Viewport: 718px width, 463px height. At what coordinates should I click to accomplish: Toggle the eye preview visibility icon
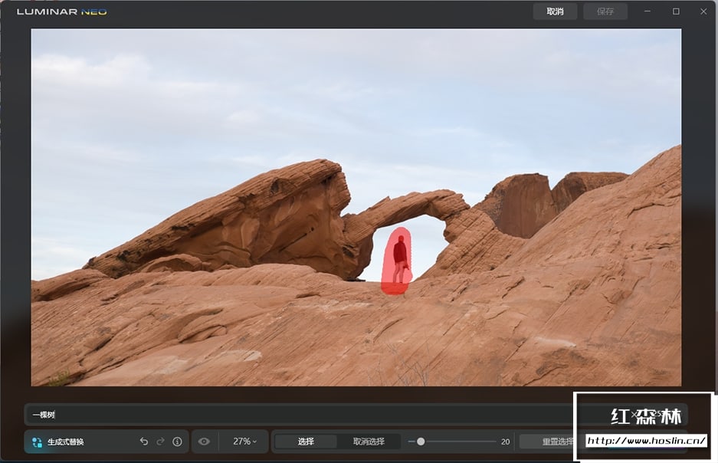(x=204, y=442)
